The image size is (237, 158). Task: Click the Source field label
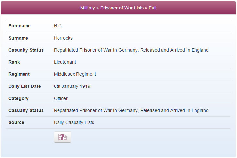click(16, 122)
